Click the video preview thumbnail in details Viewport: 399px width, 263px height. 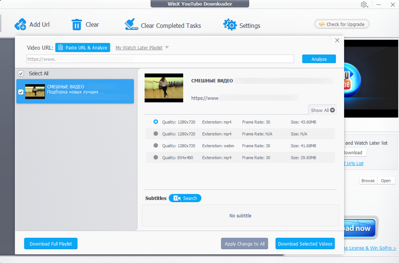164,88
